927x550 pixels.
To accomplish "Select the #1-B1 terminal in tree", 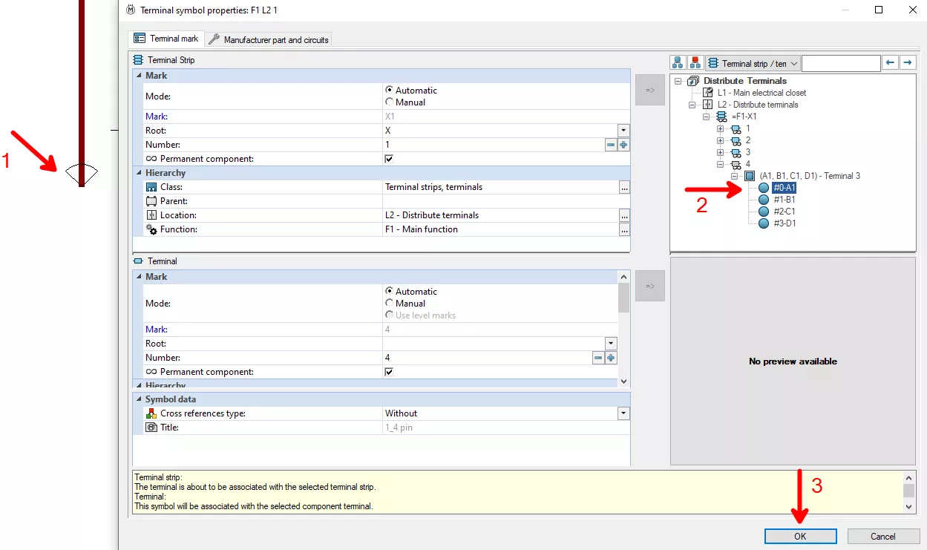I will pos(784,200).
